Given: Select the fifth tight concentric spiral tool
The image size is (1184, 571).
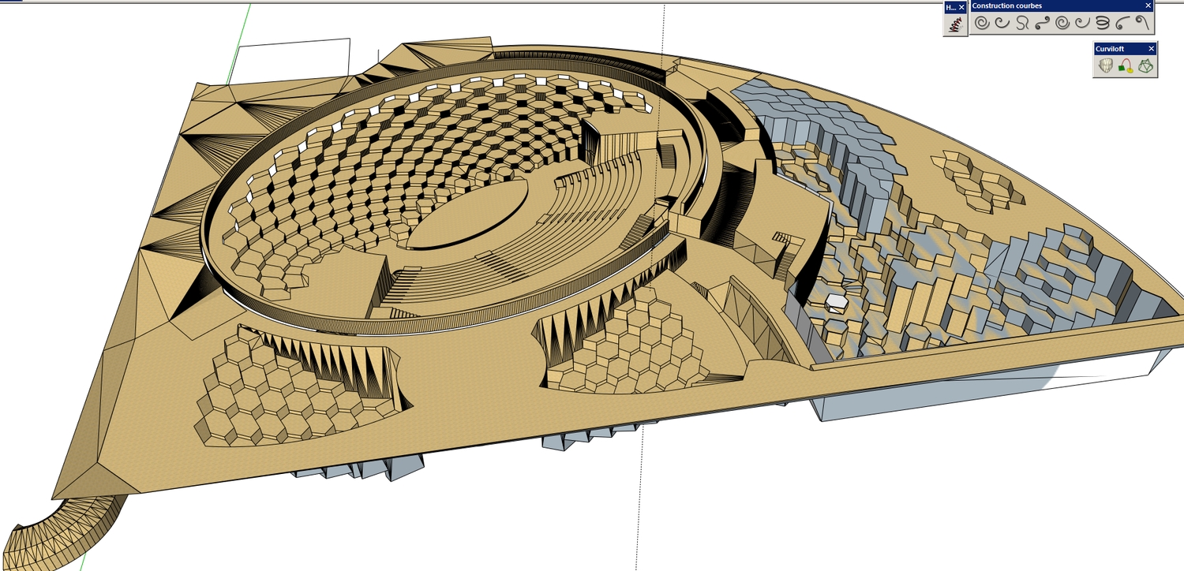Looking at the screenshot, I should click(1062, 23).
